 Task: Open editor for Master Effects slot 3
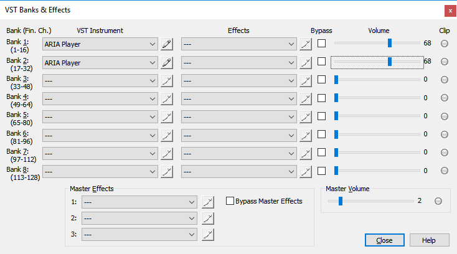tap(208, 234)
